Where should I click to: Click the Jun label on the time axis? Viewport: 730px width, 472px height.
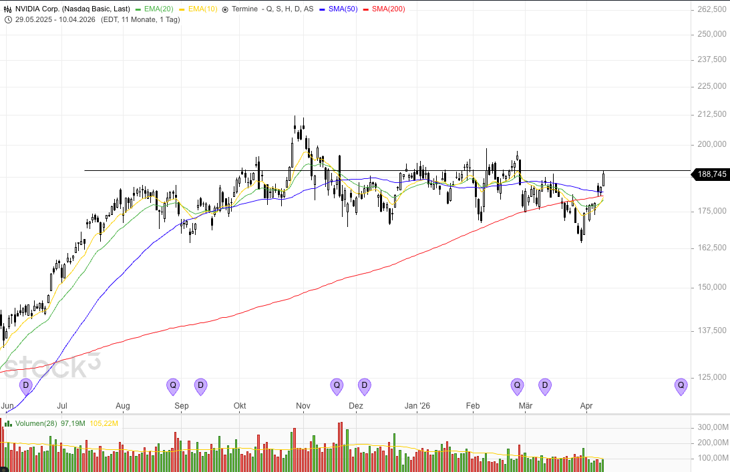7,406
